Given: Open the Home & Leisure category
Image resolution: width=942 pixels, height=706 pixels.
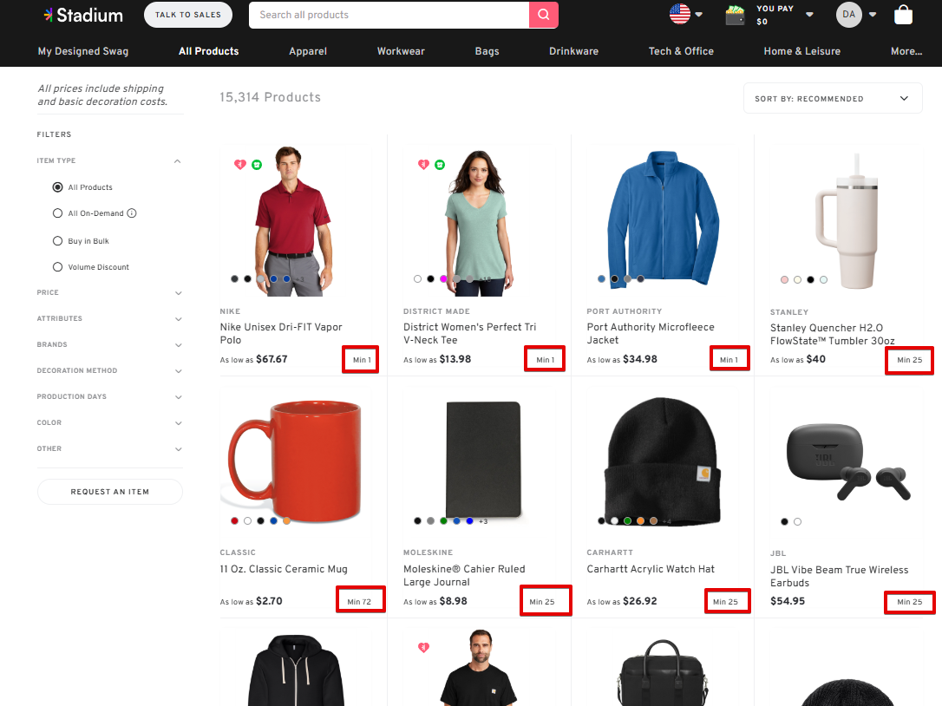Looking at the screenshot, I should [x=802, y=51].
